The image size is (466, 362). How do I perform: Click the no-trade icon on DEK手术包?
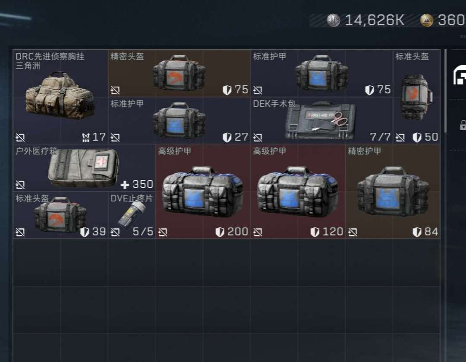[257, 137]
